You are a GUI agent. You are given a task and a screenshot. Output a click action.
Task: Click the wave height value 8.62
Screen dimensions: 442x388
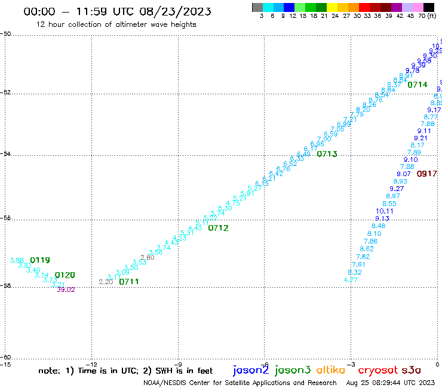click(x=367, y=249)
